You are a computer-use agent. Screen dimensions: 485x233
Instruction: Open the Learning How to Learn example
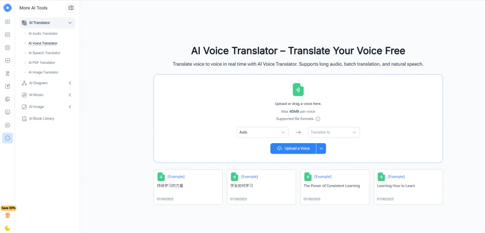pyautogui.click(x=408, y=187)
